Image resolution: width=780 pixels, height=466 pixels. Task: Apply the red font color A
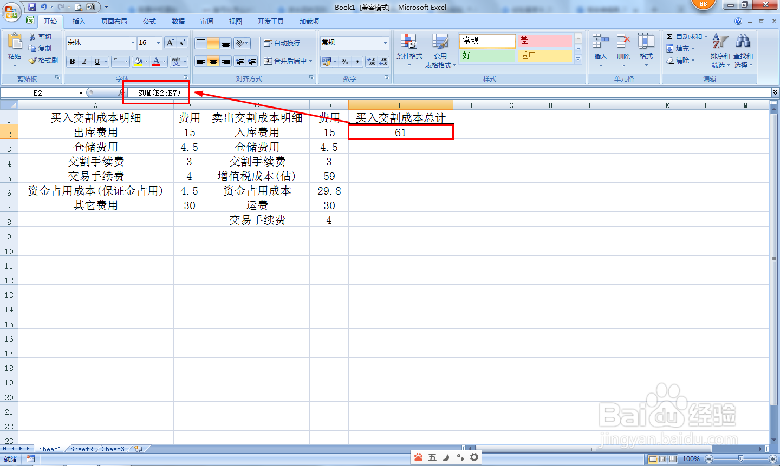pyautogui.click(x=156, y=61)
